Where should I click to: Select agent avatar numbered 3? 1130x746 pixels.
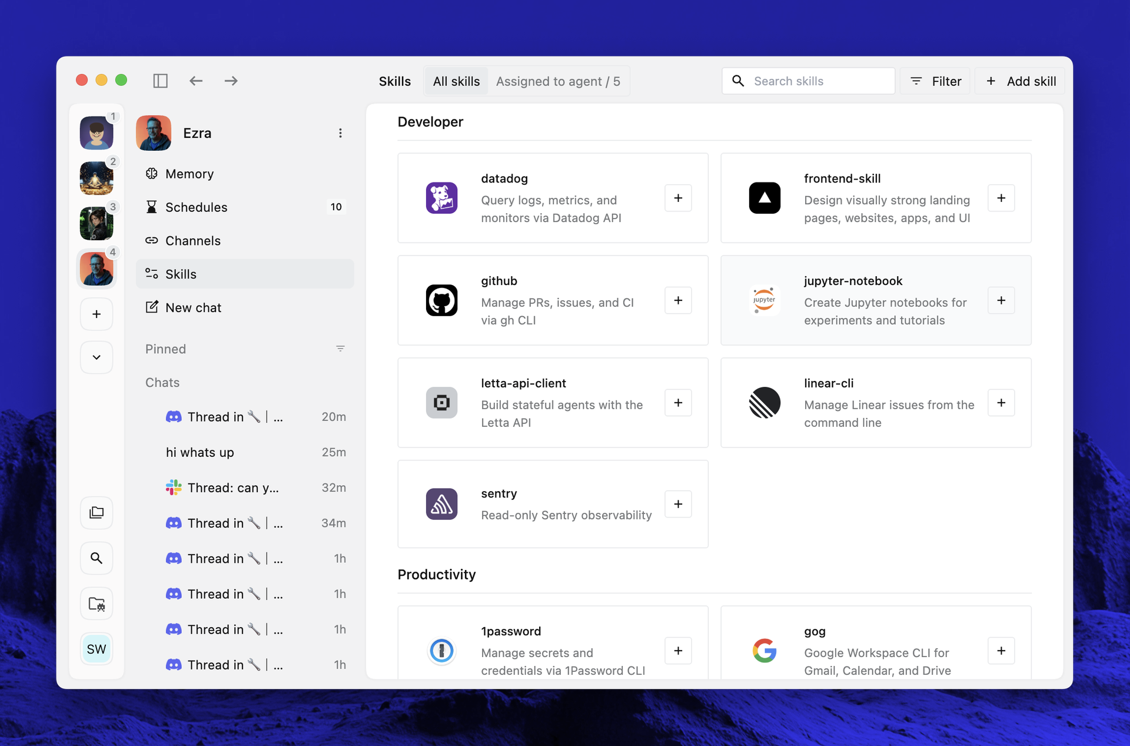pyautogui.click(x=97, y=223)
